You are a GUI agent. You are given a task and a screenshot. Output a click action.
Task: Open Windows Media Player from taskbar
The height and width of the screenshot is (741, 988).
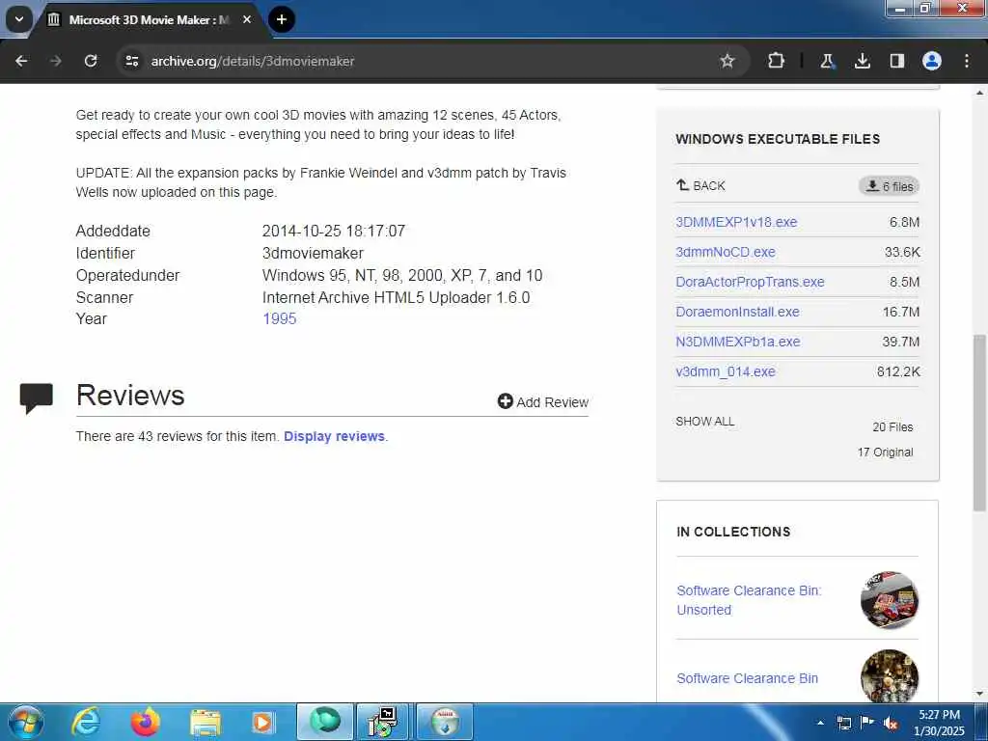pyautogui.click(x=262, y=722)
